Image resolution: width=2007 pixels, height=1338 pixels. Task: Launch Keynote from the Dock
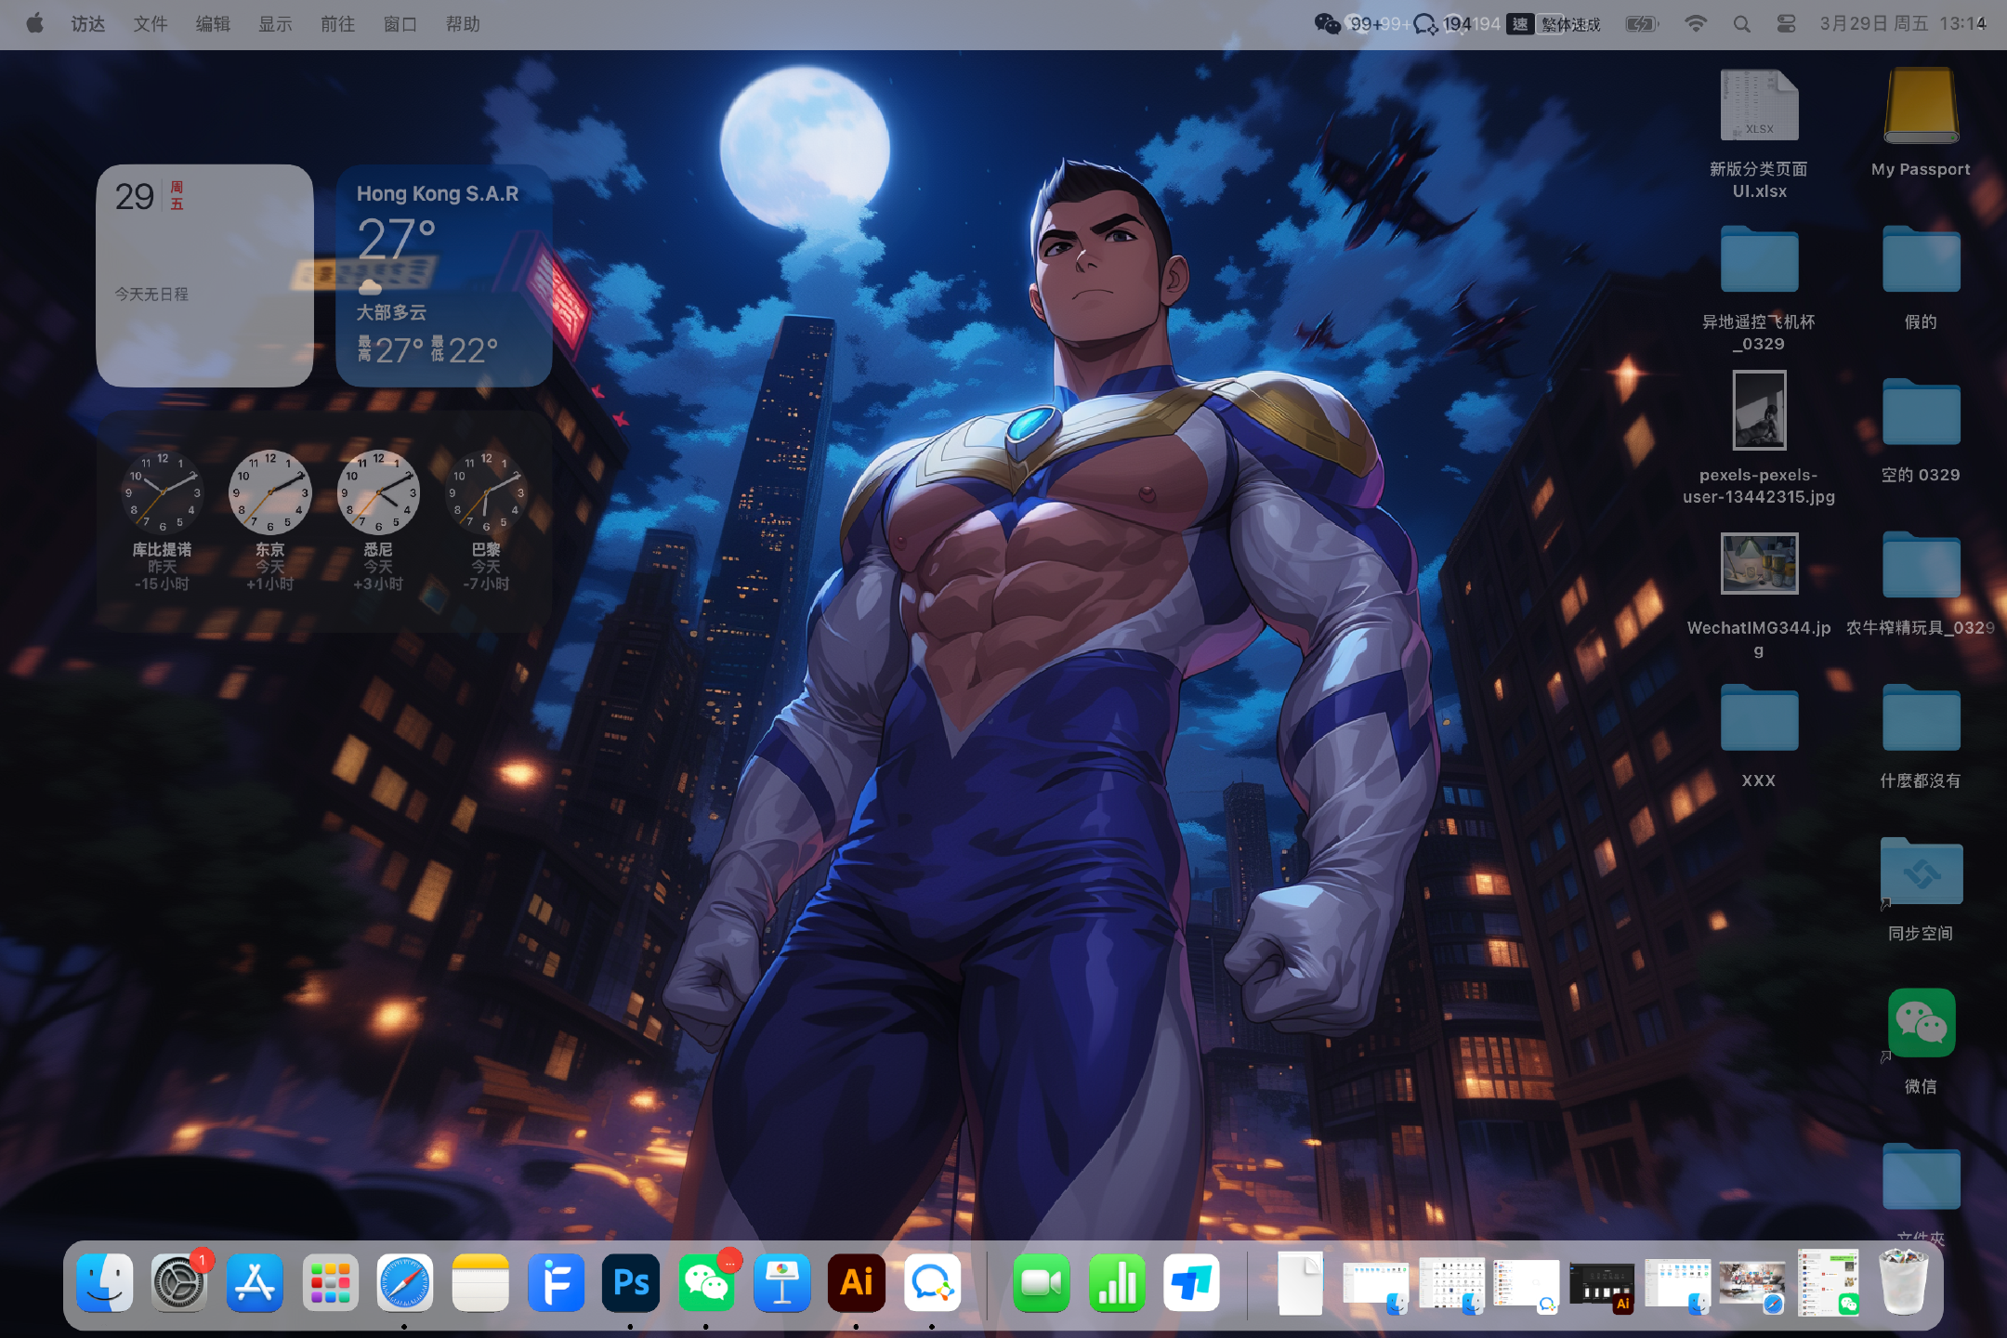click(x=781, y=1283)
